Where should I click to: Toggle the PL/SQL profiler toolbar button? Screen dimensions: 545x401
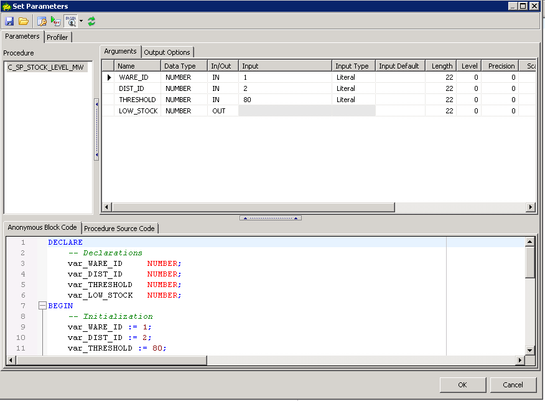(x=70, y=21)
